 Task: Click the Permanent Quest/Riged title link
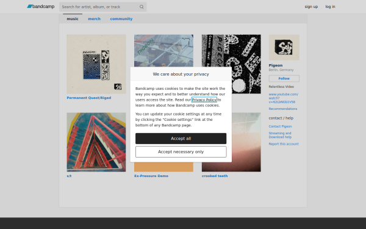click(x=89, y=98)
